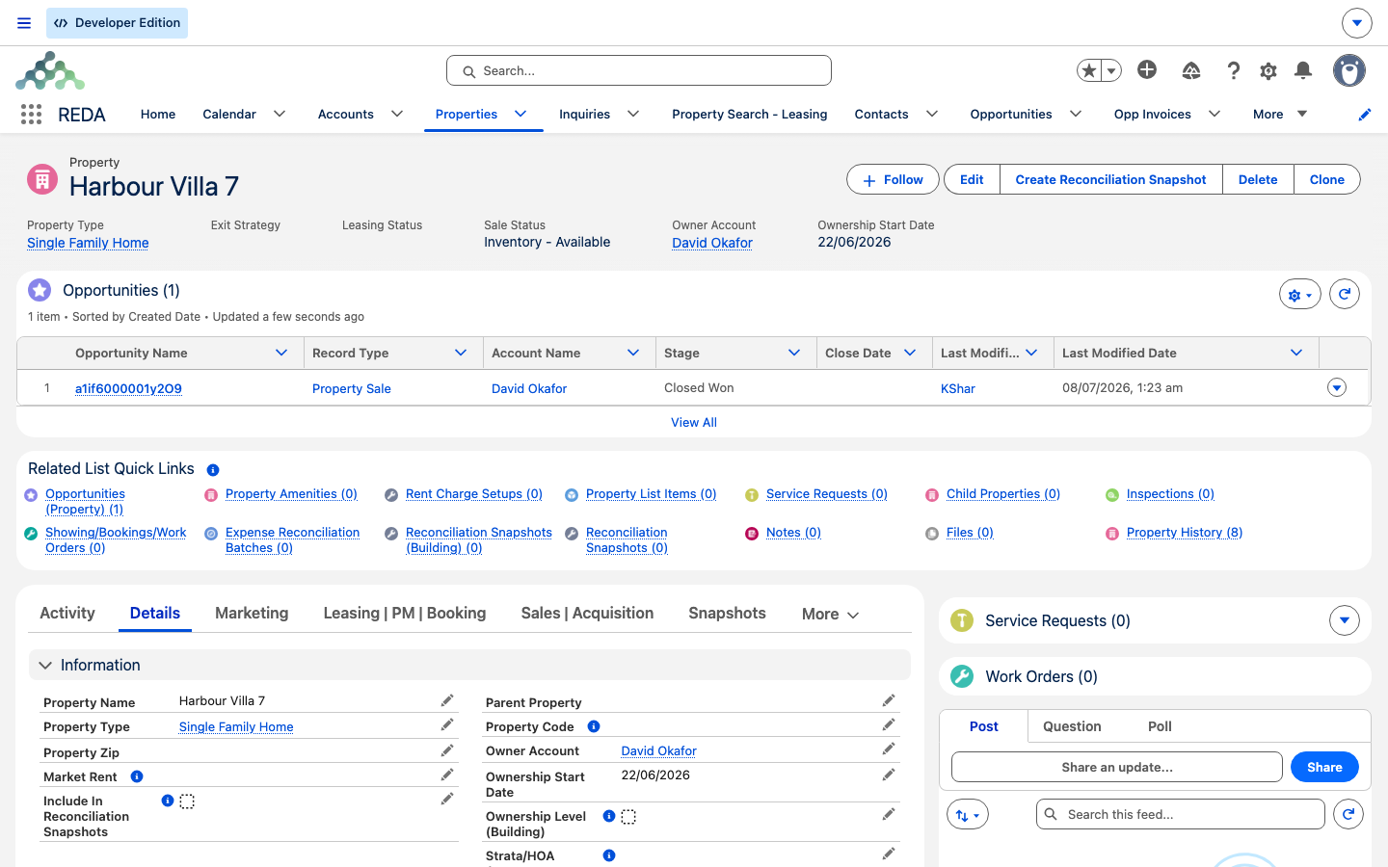Image resolution: width=1388 pixels, height=867 pixels.
Task: Click in the global Search box
Action: click(639, 70)
